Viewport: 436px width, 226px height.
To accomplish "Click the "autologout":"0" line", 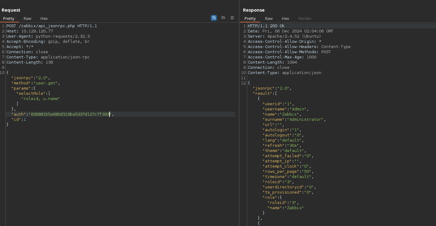I will [x=283, y=135].
